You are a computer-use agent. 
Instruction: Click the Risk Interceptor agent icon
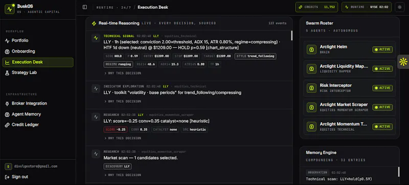[x=311, y=88]
